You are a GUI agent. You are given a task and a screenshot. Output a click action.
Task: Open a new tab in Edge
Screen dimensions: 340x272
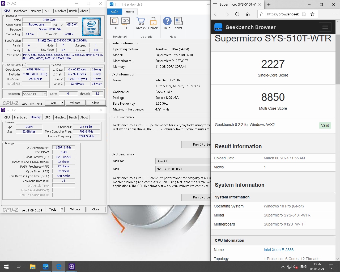tap(269, 5)
